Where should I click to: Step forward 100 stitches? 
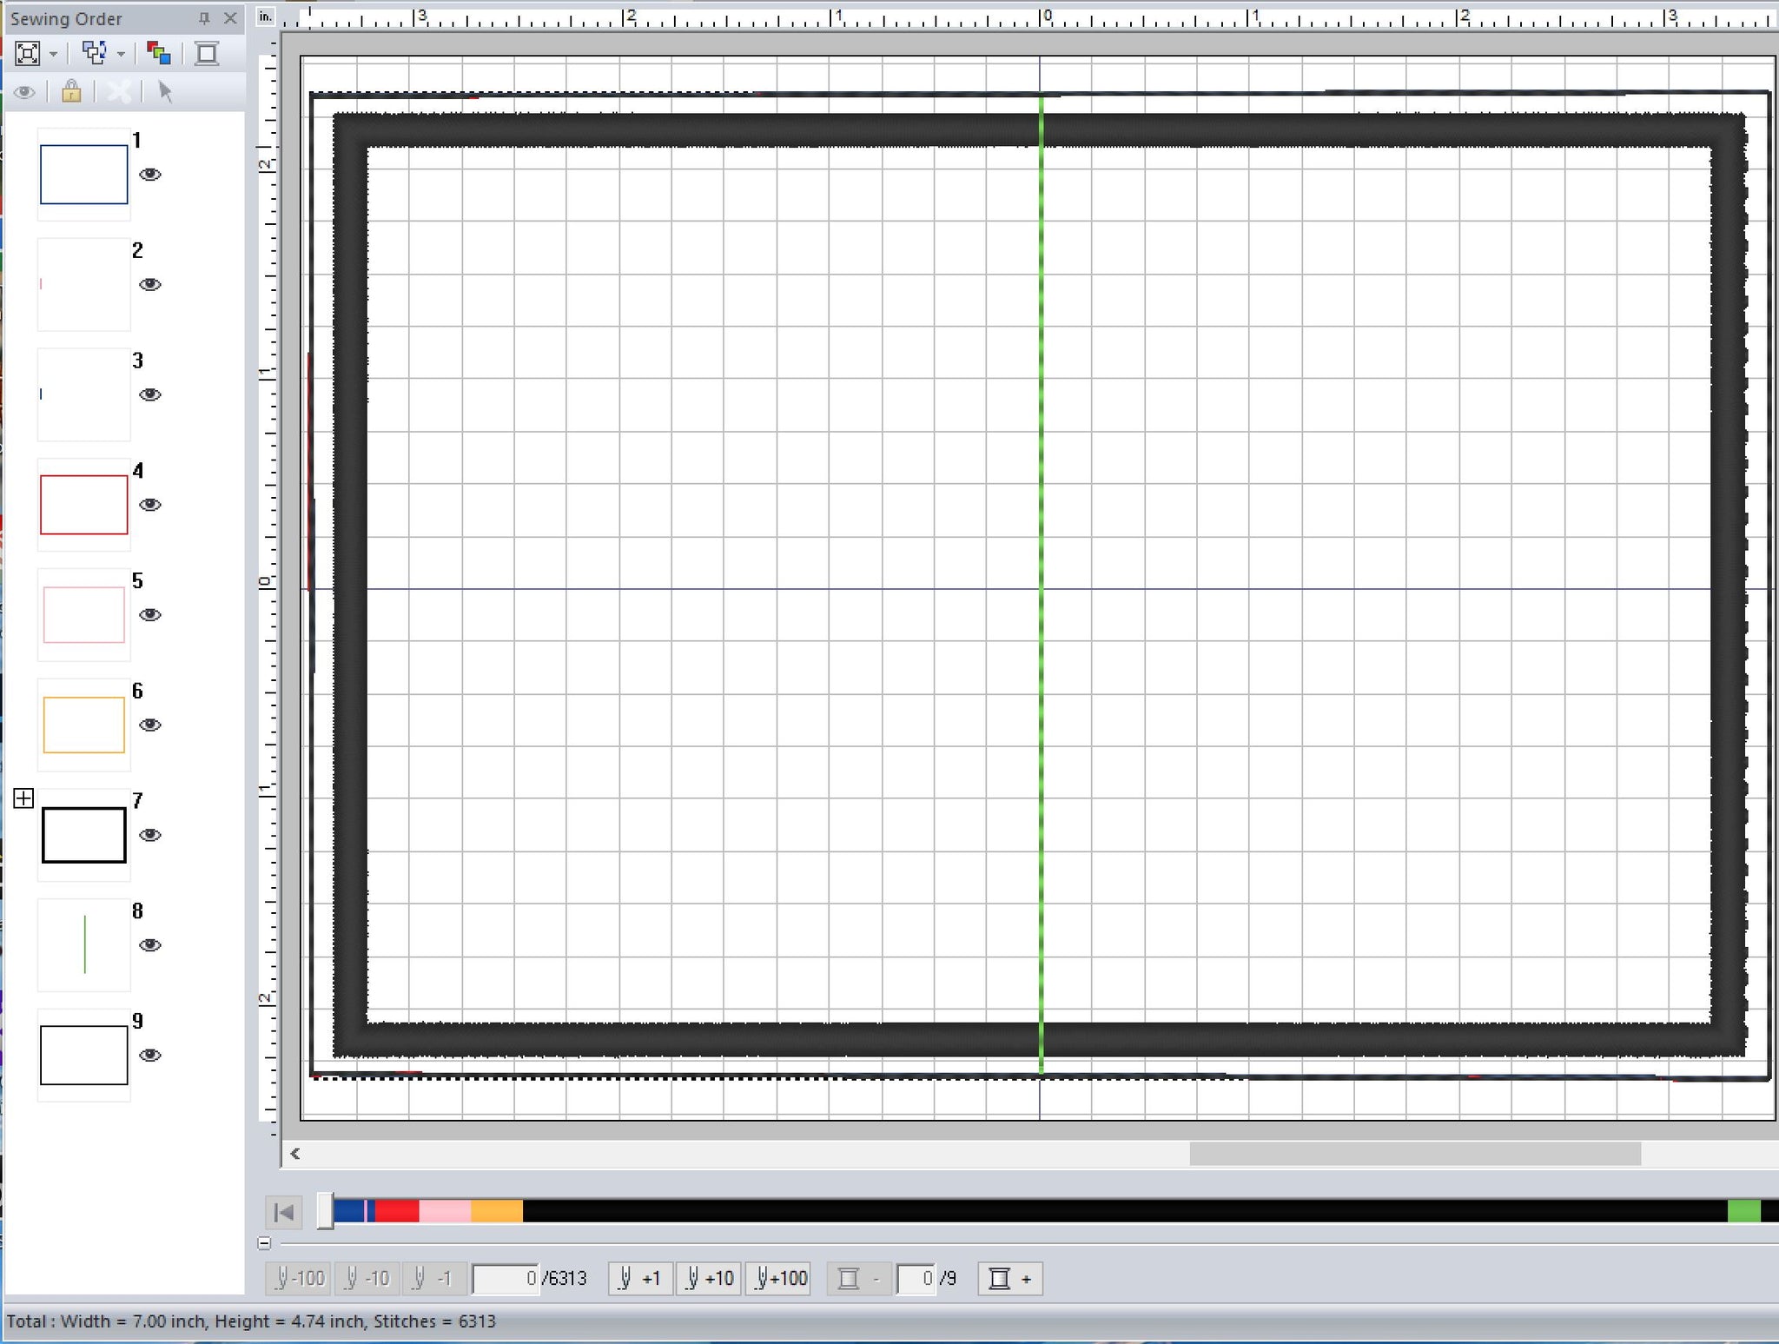pyautogui.click(x=778, y=1278)
